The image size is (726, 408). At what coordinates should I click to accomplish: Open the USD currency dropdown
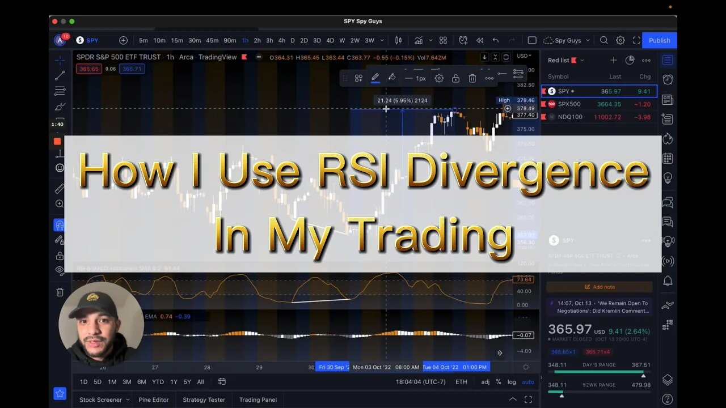coord(524,56)
